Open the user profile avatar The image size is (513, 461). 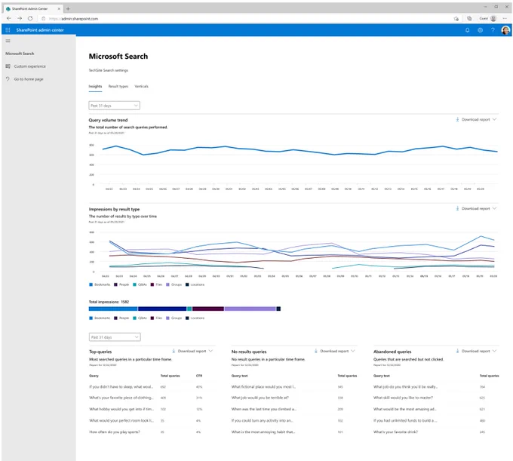coord(505,30)
